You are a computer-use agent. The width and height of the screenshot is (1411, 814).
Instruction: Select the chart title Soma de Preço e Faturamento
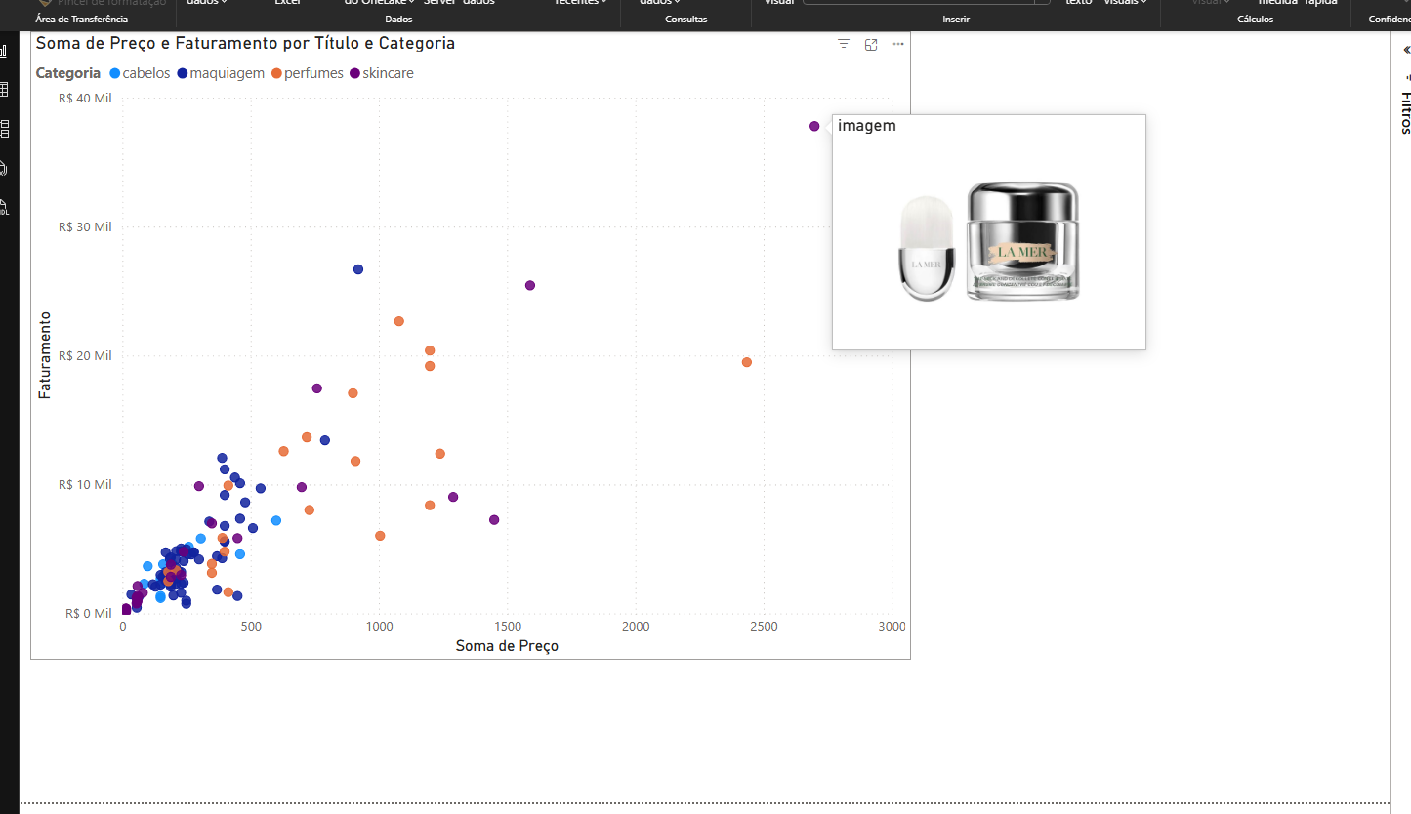245,44
